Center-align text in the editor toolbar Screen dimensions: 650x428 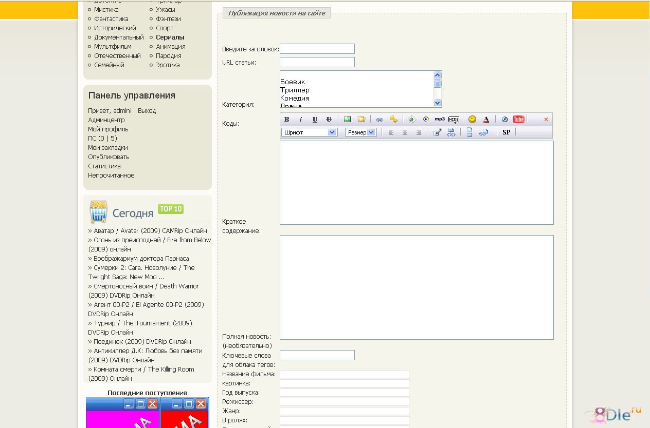point(405,132)
